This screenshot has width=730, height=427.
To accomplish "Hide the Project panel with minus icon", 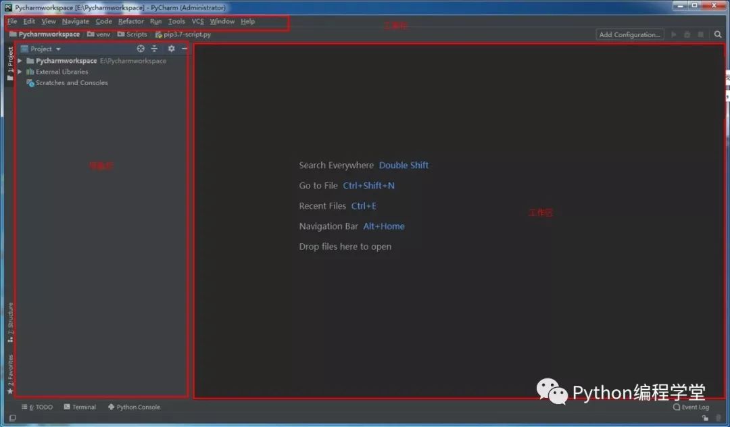I will [x=185, y=49].
